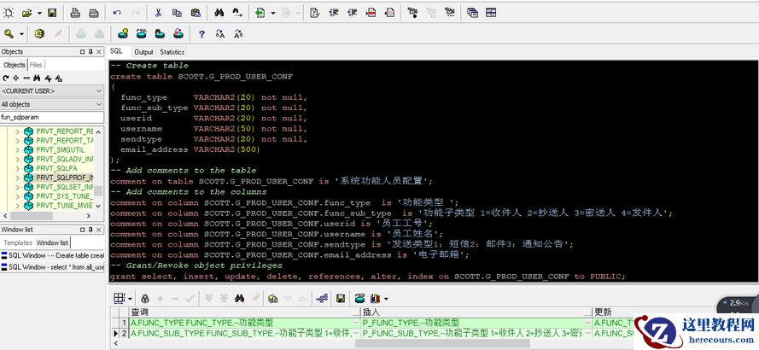Click the Execute gear icon
The height and width of the screenshot is (350, 759).
click(39, 33)
